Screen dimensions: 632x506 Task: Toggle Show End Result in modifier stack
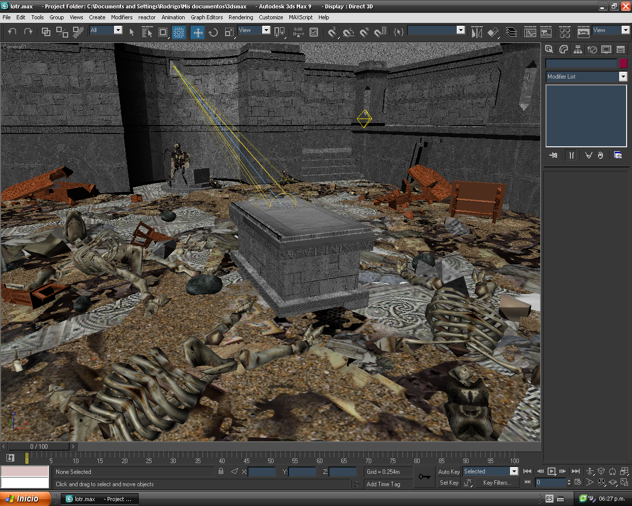[x=571, y=155]
